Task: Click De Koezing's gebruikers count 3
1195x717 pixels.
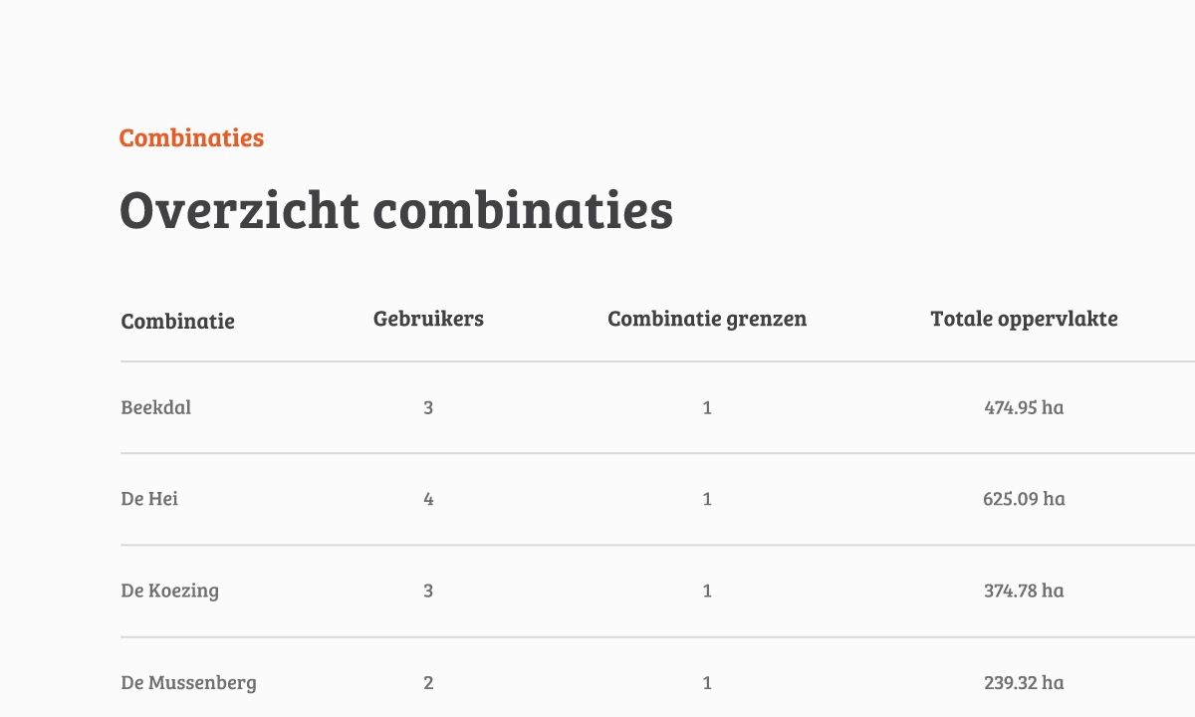Action: (x=428, y=591)
